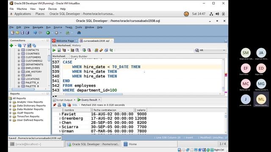The width and height of the screenshot is (271, 152).
Task: Click the Filter funnel icon in Connections
Action: click(x=25, y=46)
